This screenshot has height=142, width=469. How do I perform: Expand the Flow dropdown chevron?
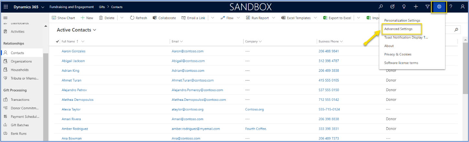tap(238, 18)
